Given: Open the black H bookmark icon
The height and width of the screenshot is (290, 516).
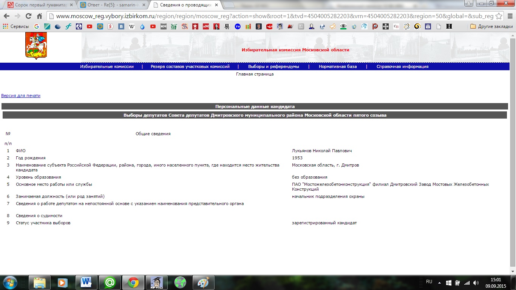Looking at the screenshot, I should pos(449,26).
